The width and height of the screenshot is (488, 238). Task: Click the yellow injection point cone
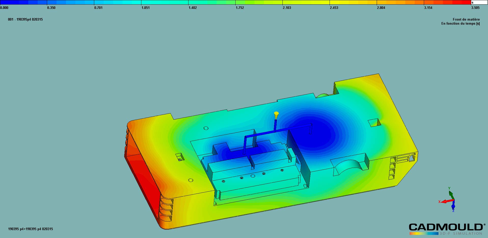(x=276, y=115)
